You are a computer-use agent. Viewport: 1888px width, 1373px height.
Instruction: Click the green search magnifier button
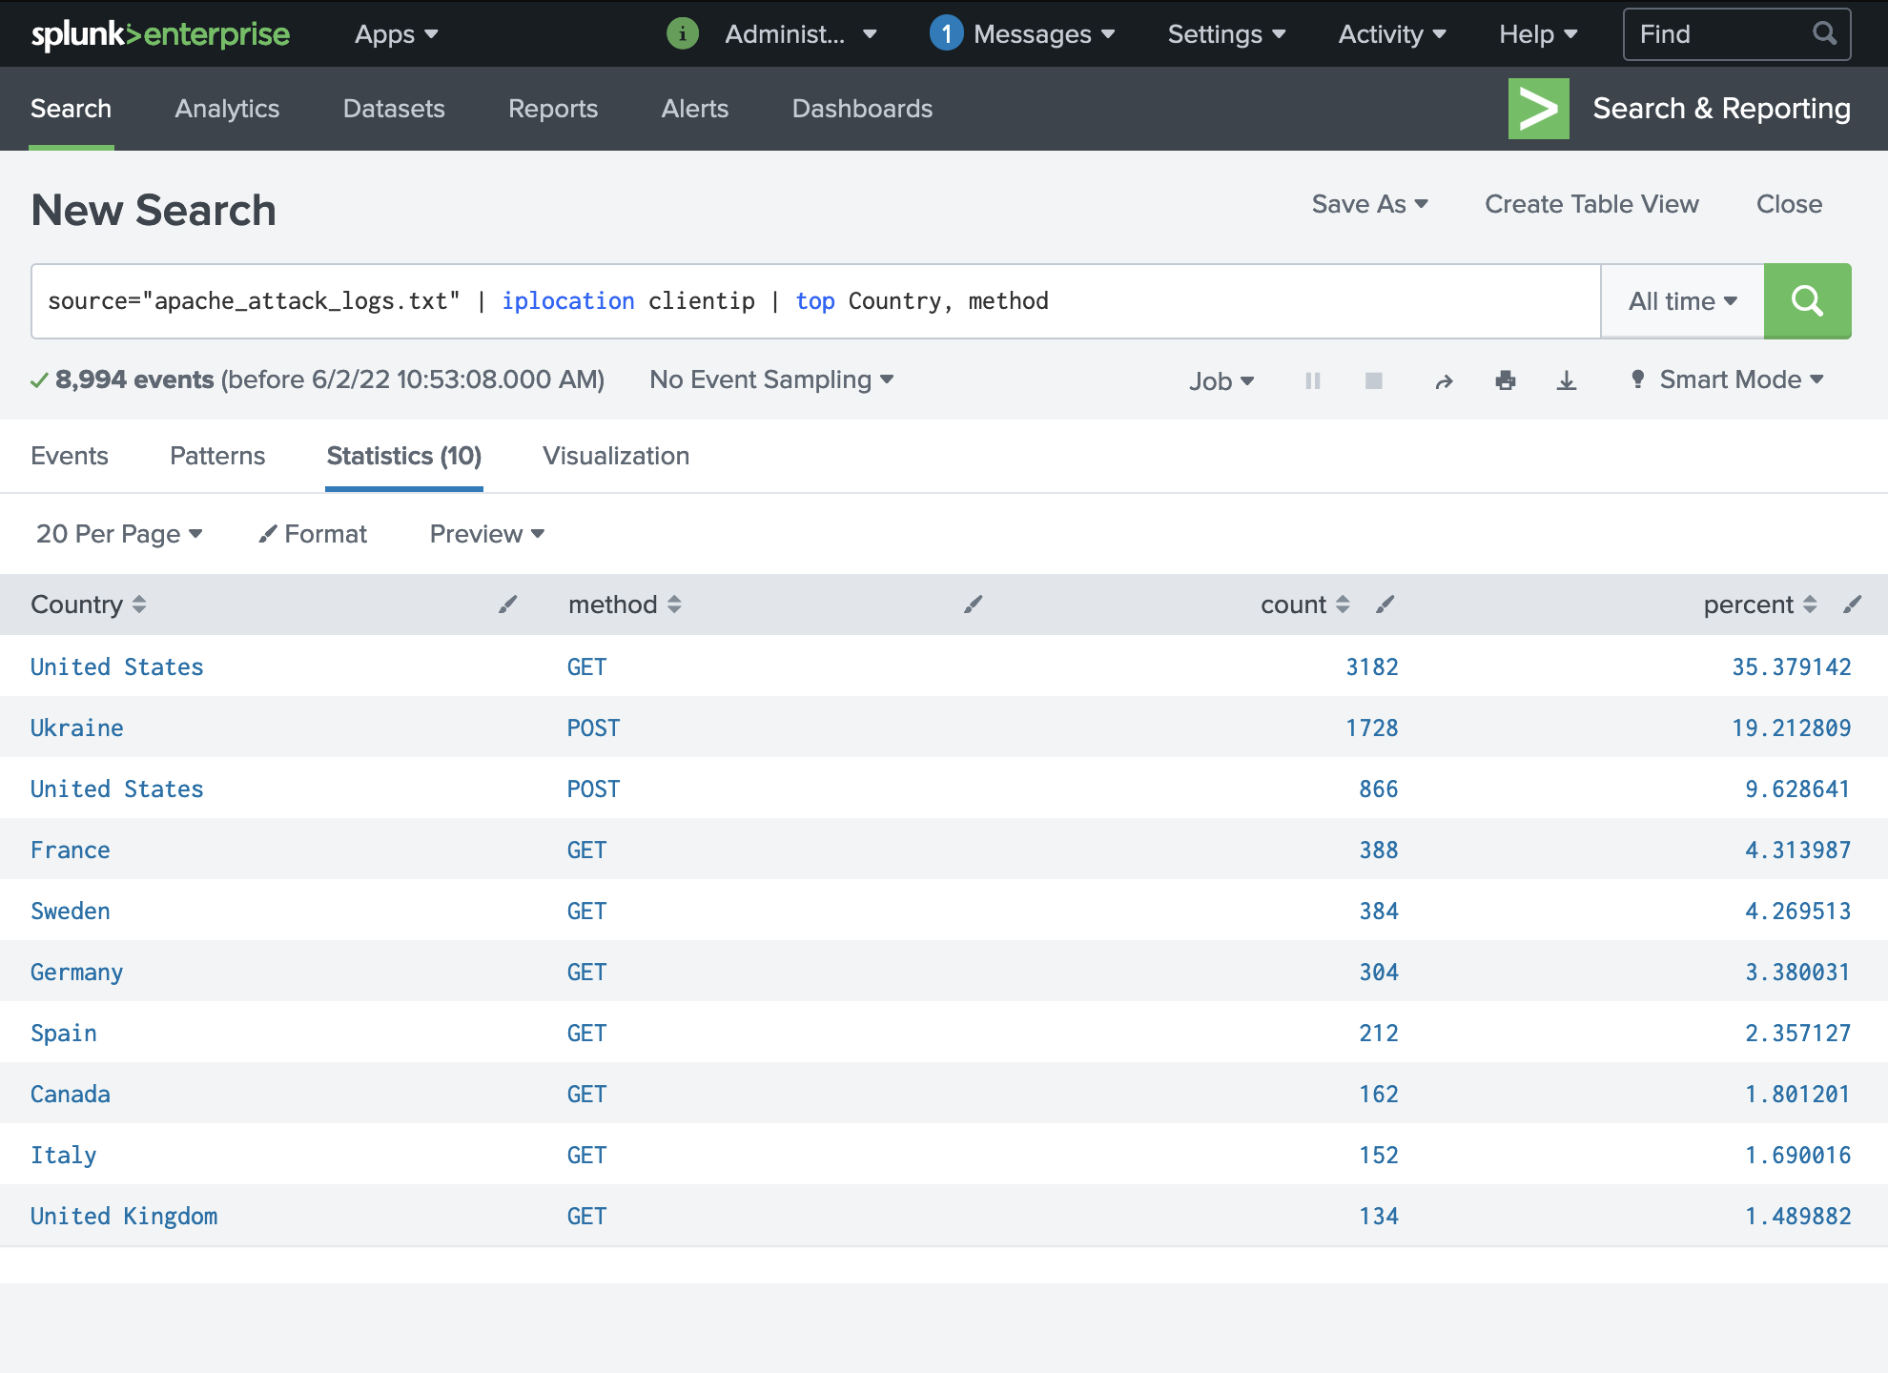pos(1807,301)
